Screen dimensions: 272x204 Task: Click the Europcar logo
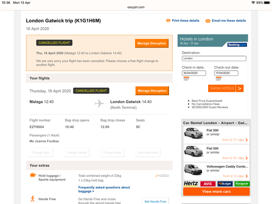242,184
